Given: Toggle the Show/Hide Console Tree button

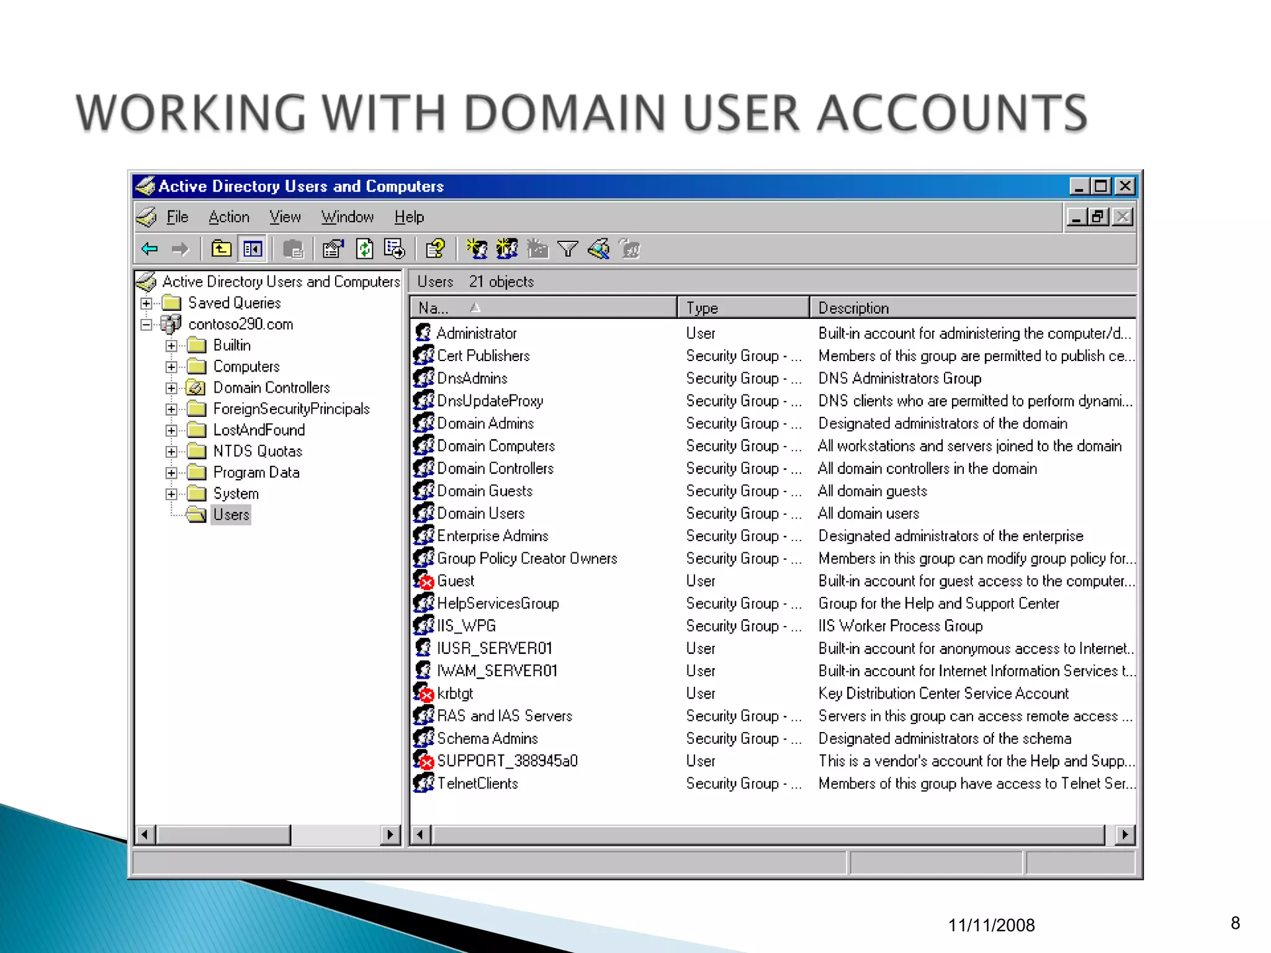Looking at the screenshot, I should tap(253, 249).
